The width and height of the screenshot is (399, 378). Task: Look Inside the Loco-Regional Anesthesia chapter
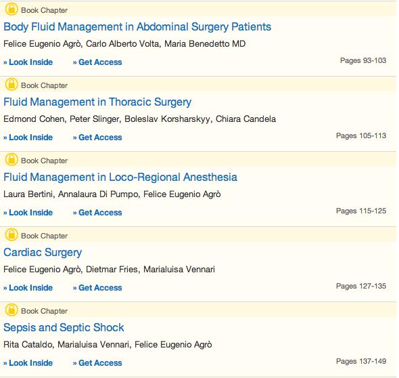pyautogui.click(x=28, y=213)
